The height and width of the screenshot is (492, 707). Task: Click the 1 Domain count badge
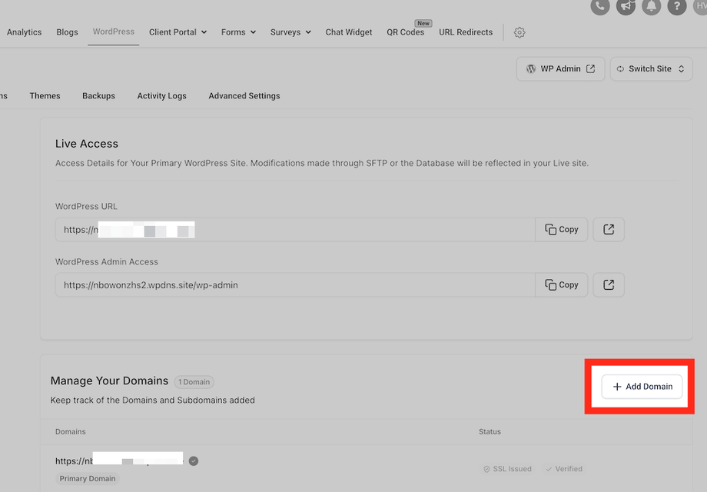click(x=194, y=382)
